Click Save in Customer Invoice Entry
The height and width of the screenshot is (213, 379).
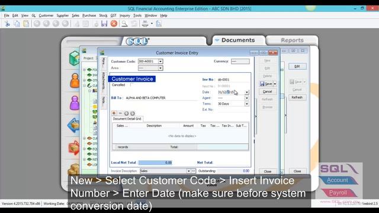(266, 84)
